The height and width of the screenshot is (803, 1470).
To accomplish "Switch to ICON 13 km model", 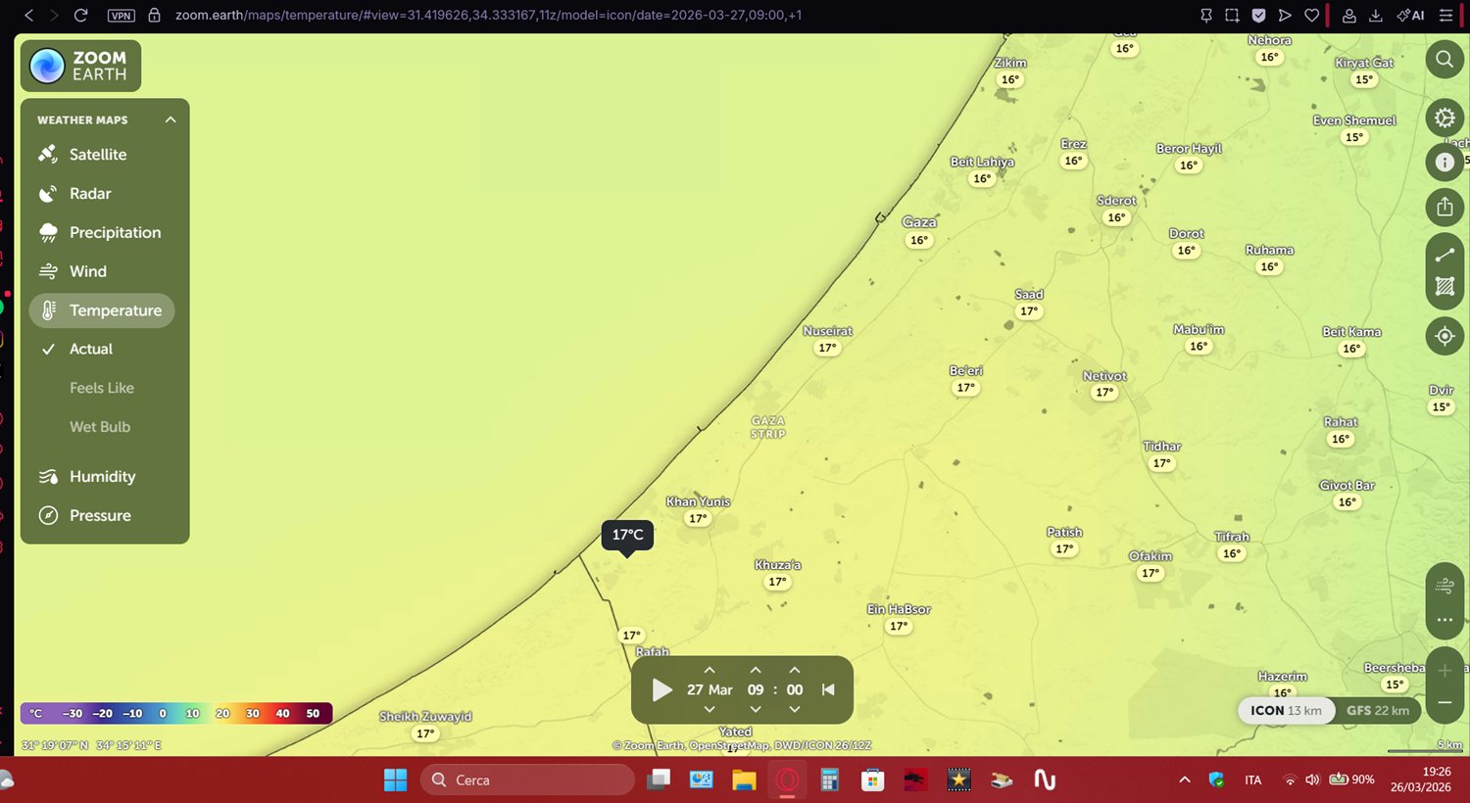I will click(x=1286, y=711).
